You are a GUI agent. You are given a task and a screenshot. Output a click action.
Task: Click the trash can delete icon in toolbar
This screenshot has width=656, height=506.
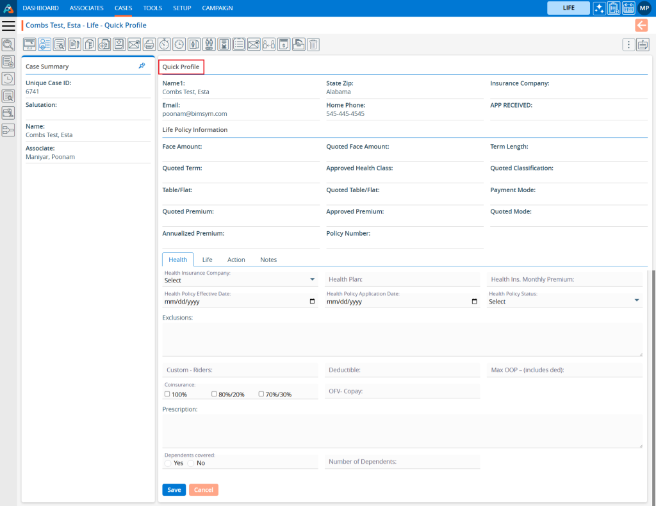coord(313,44)
